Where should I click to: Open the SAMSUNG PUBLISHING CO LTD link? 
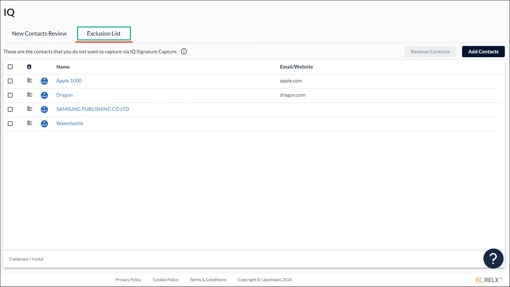pyautogui.click(x=93, y=109)
